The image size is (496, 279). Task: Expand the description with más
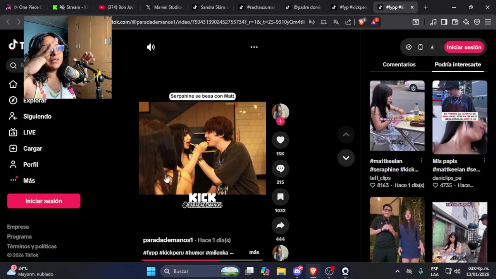coord(254,252)
